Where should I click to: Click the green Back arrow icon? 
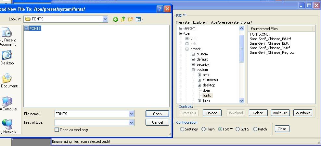pyautogui.click(x=115, y=19)
